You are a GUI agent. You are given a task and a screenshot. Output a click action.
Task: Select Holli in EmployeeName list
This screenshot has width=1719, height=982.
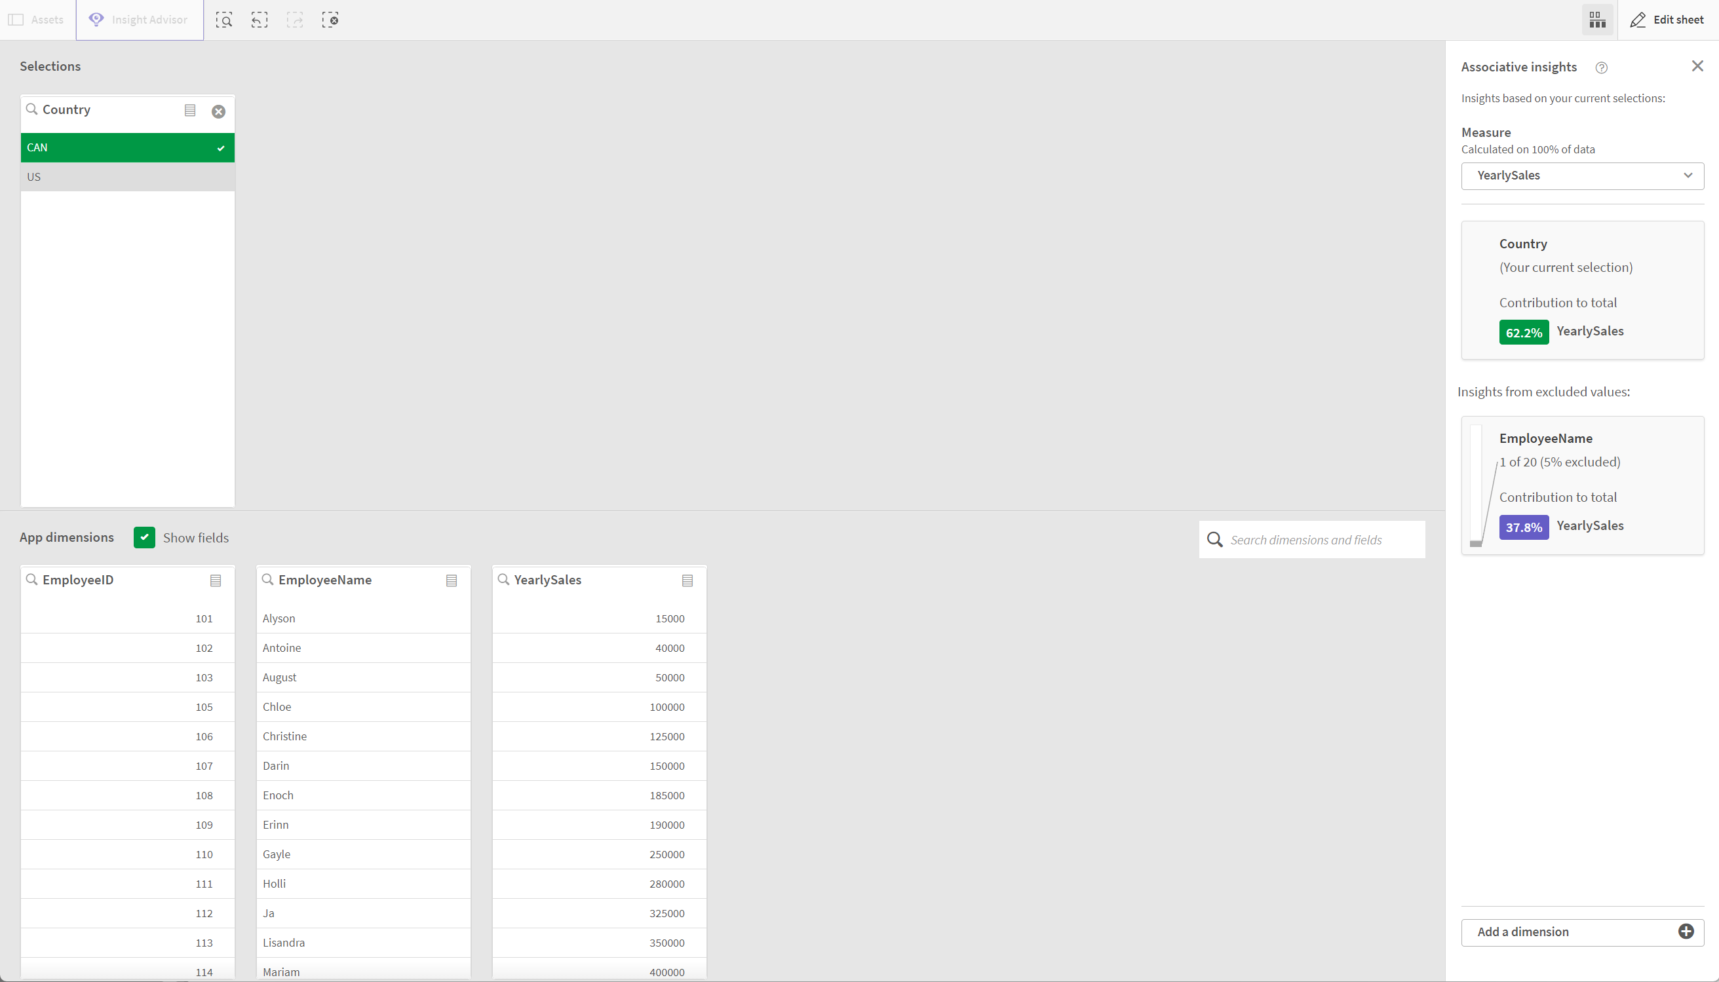coord(275,883)
